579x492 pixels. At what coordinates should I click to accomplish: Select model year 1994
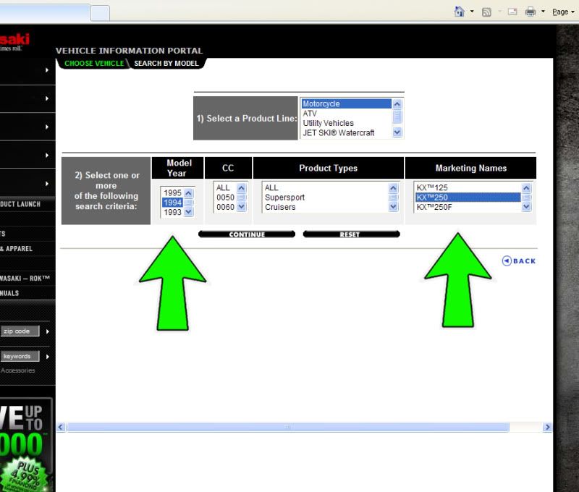(172, 203)
